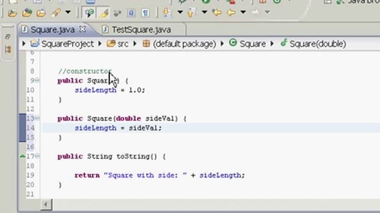380x213 pixels.
Task: Click the 'sideLength = 1.0;' code line
Action: [110, 90]
